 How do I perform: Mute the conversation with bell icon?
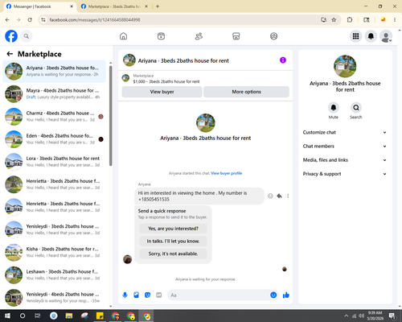(x=334, y=108)
